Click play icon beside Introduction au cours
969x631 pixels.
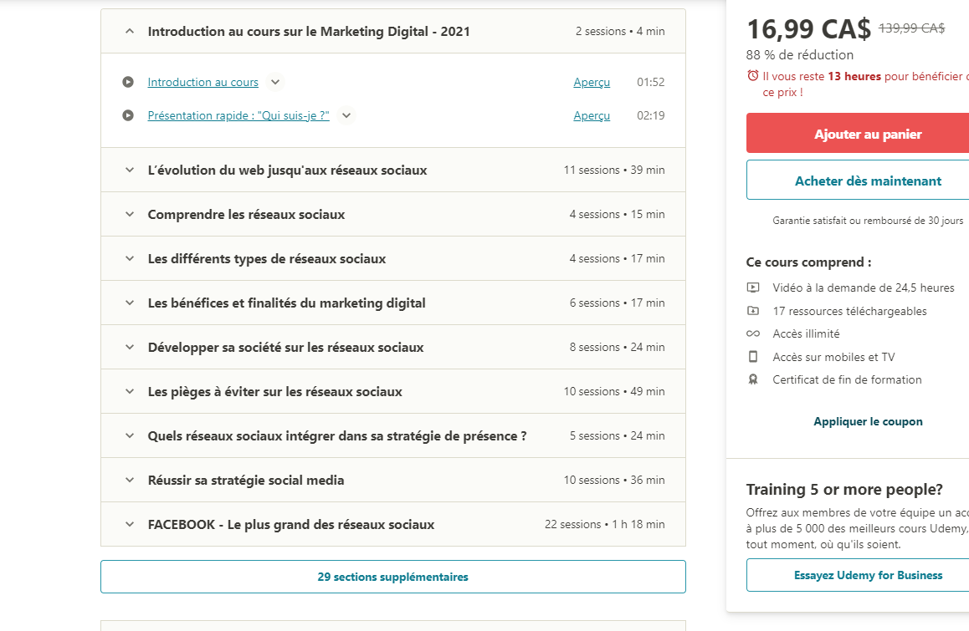pos(128,82)
